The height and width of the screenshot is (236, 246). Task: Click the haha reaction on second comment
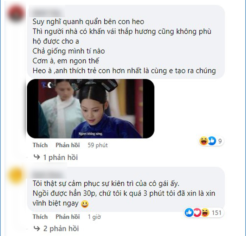pos(205,212)
